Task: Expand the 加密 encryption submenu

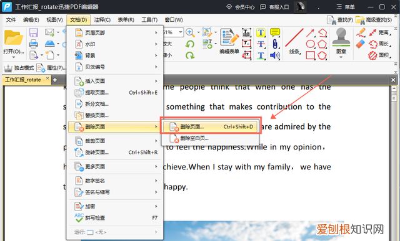Action: pos(116,206)
